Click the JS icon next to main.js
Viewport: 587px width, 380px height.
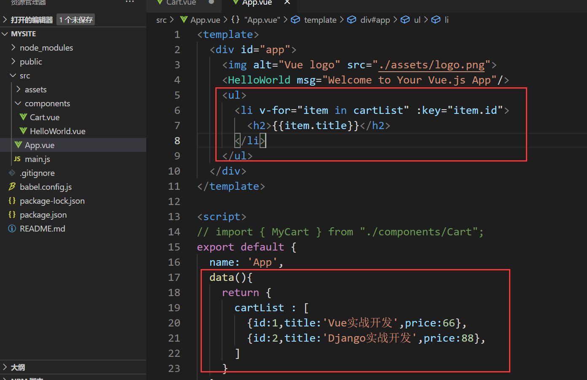pyautogui.click(x=17, y=159)
